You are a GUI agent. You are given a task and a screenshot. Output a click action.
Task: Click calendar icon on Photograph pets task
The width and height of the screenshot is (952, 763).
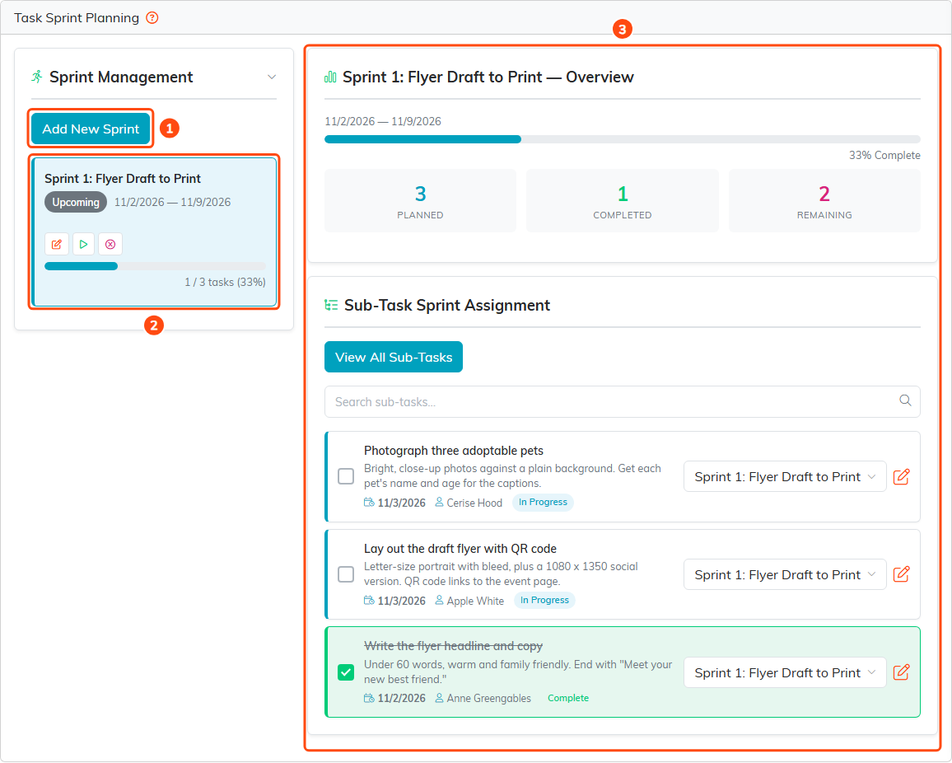tap(369, 503)
